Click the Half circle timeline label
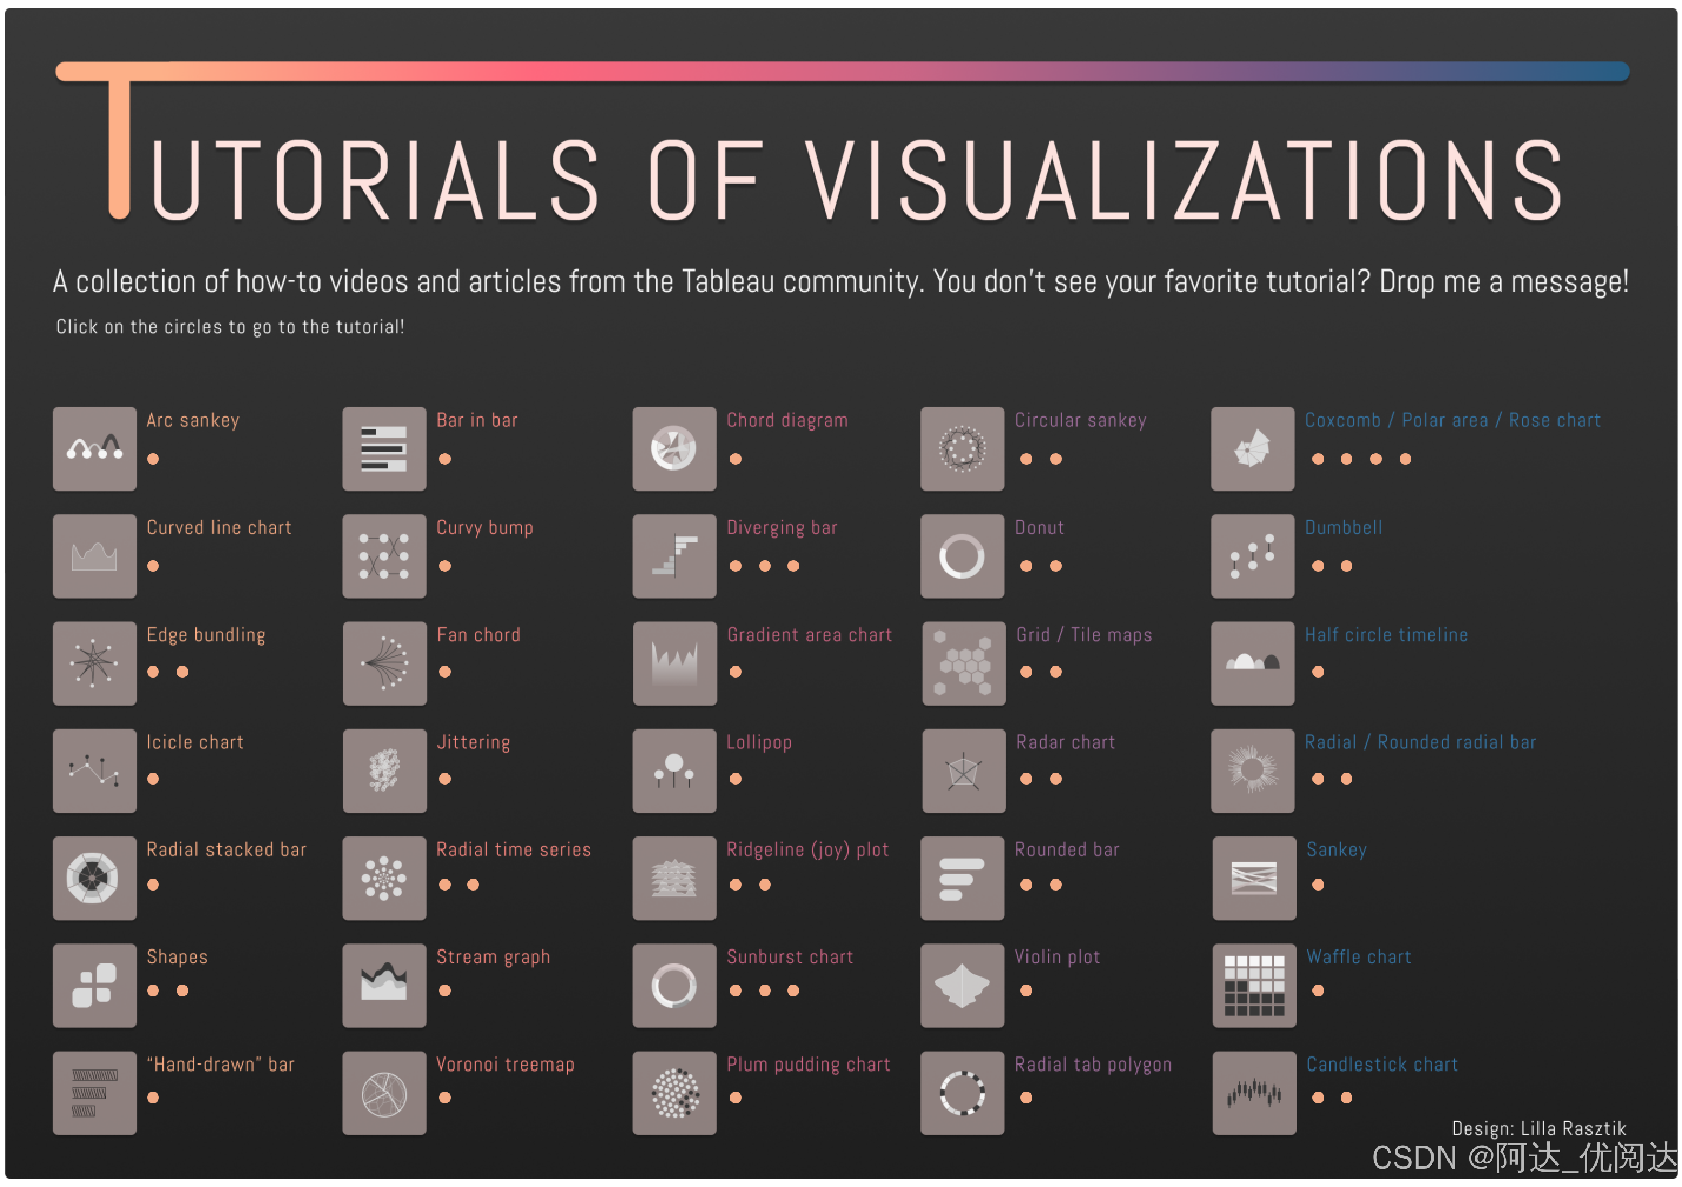This screenshot has height=1187, width=1682. click(1385, 635)
